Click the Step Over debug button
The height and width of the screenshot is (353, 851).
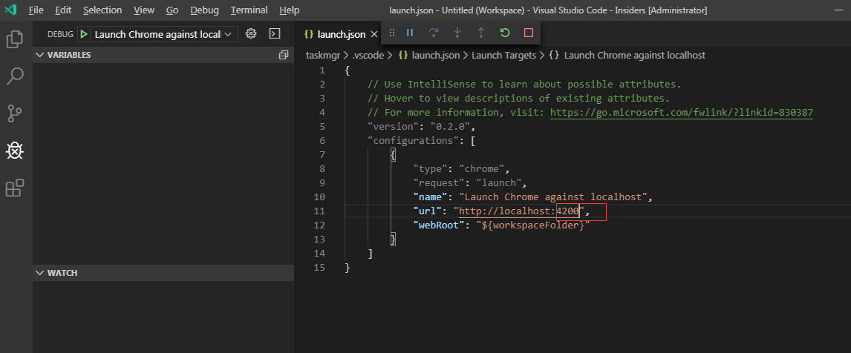[434, 33]
